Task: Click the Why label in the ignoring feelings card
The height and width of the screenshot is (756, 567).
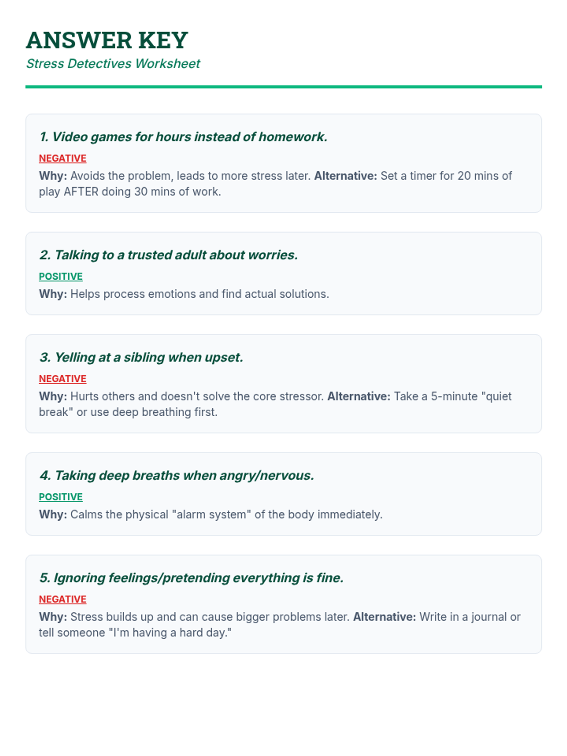Action: pyautogui.click(x=53, y=617)
